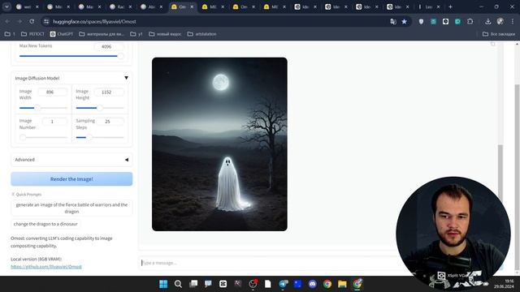Open the browser profile avatar
Screen dimensions: 520x292
point(500,22)
